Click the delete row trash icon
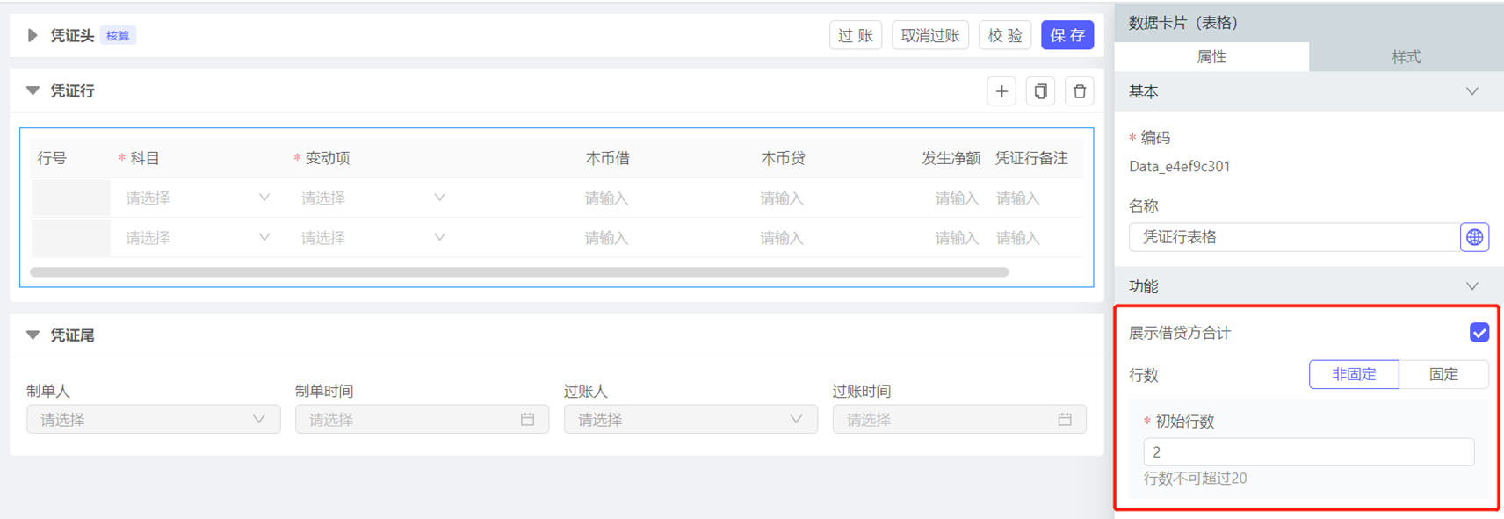Screen dimensions: 1504x519 (x=1080, y=91)
